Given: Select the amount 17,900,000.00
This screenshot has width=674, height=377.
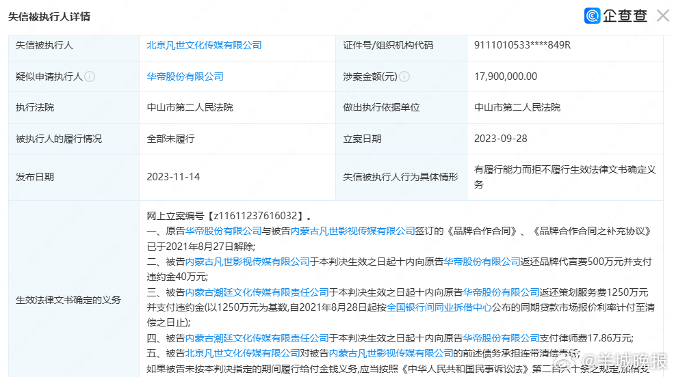Looking at the screenshot, I should 506,76.
